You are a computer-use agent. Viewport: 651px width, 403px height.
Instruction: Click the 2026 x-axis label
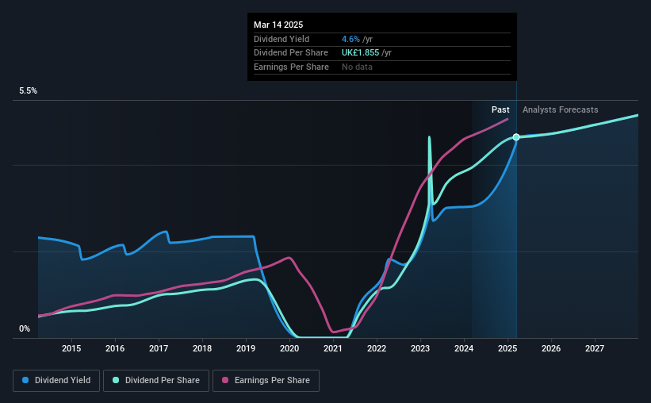551,348
